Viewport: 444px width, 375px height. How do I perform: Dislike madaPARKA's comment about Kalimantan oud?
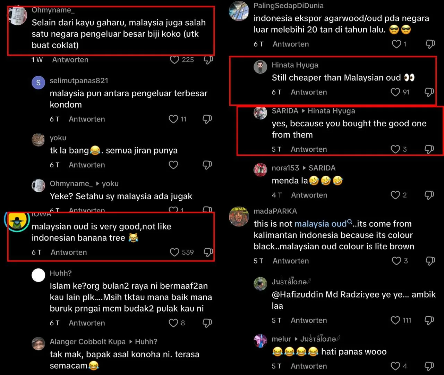point(430,261)
